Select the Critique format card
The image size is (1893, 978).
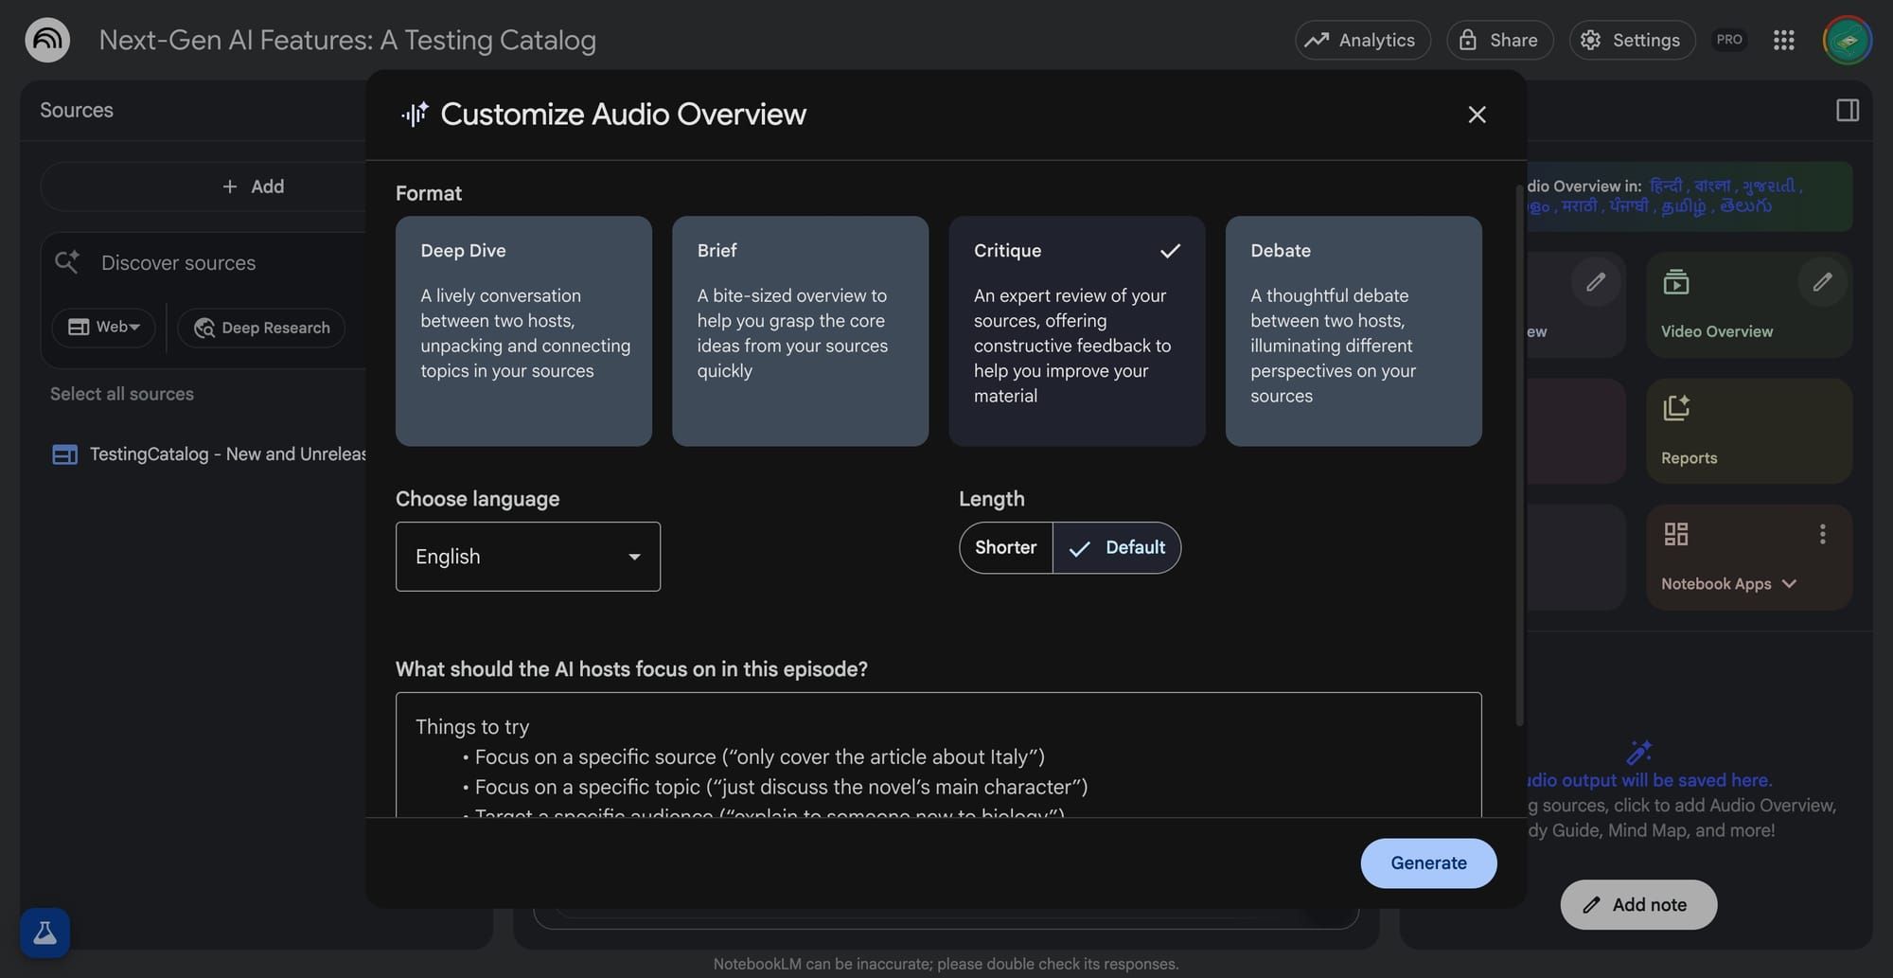(1077, 330)
